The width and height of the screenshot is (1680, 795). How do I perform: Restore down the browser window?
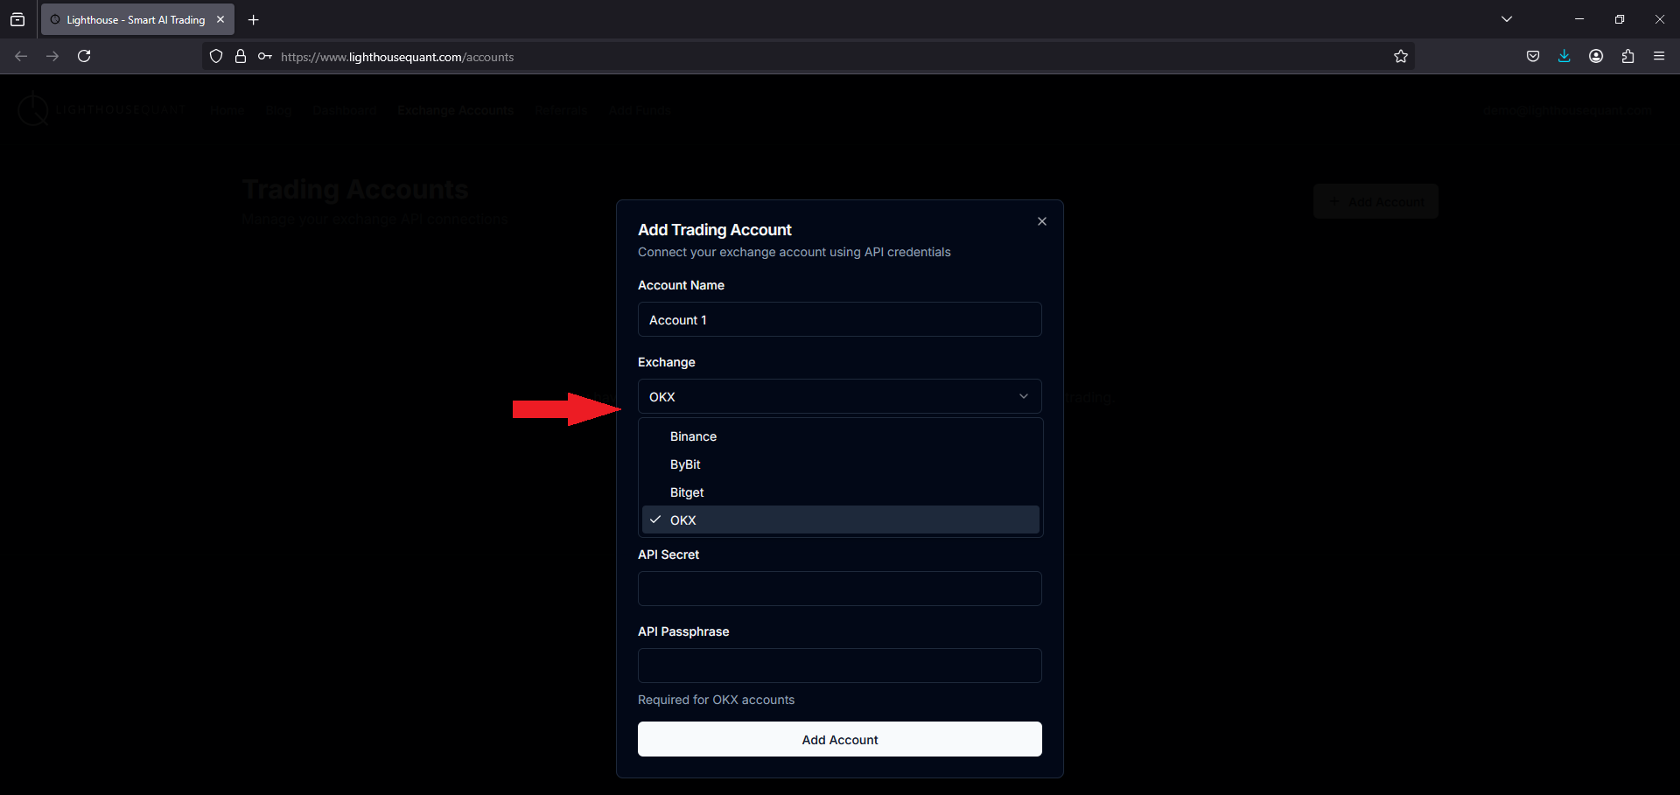1620,19
